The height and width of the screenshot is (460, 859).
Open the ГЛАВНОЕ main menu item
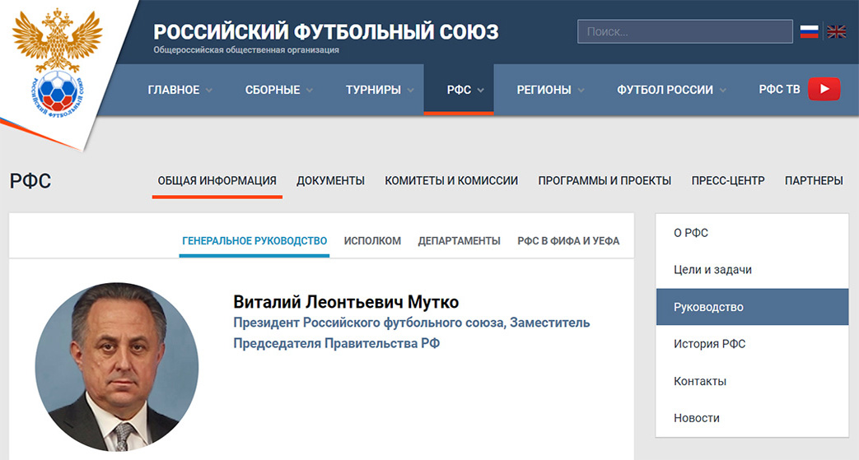pyautogui.click(x=174, y=90)
